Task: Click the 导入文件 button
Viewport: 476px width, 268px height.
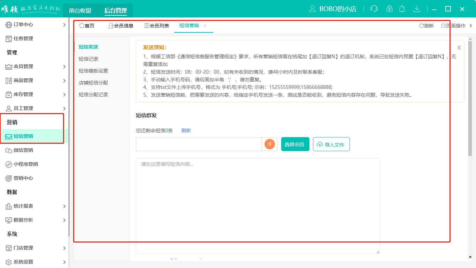Action: point(331,144)
